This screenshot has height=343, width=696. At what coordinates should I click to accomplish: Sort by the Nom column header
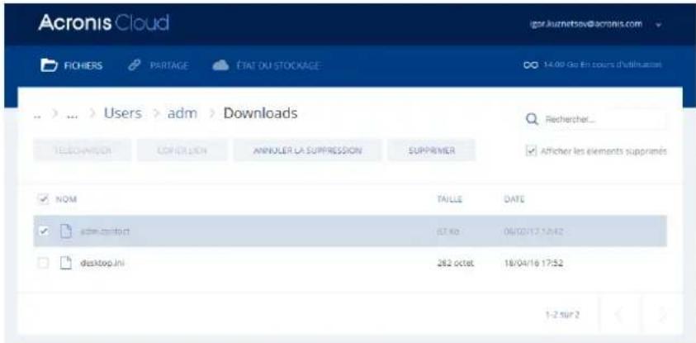[x=66, y=199]
